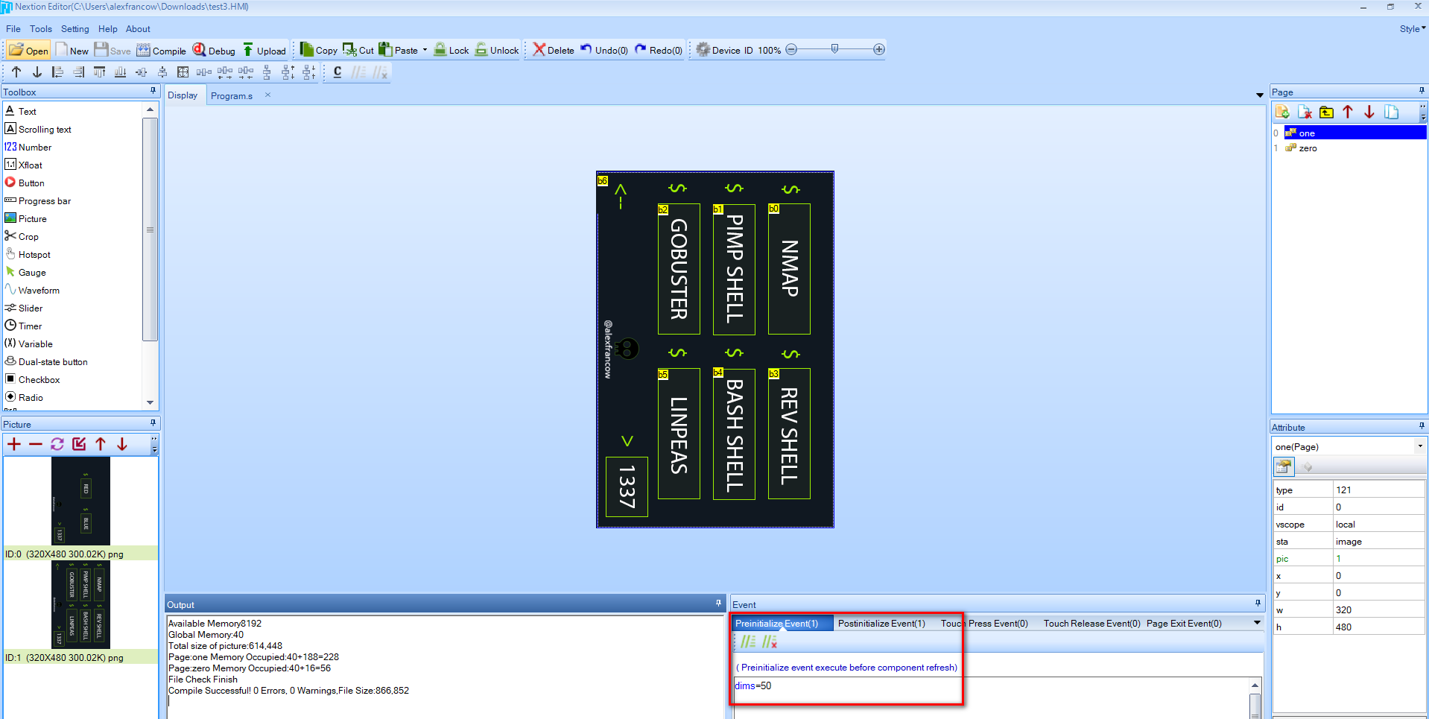
Task: Expand the event tabs overflow arrow
Action: click(1257, 623)
